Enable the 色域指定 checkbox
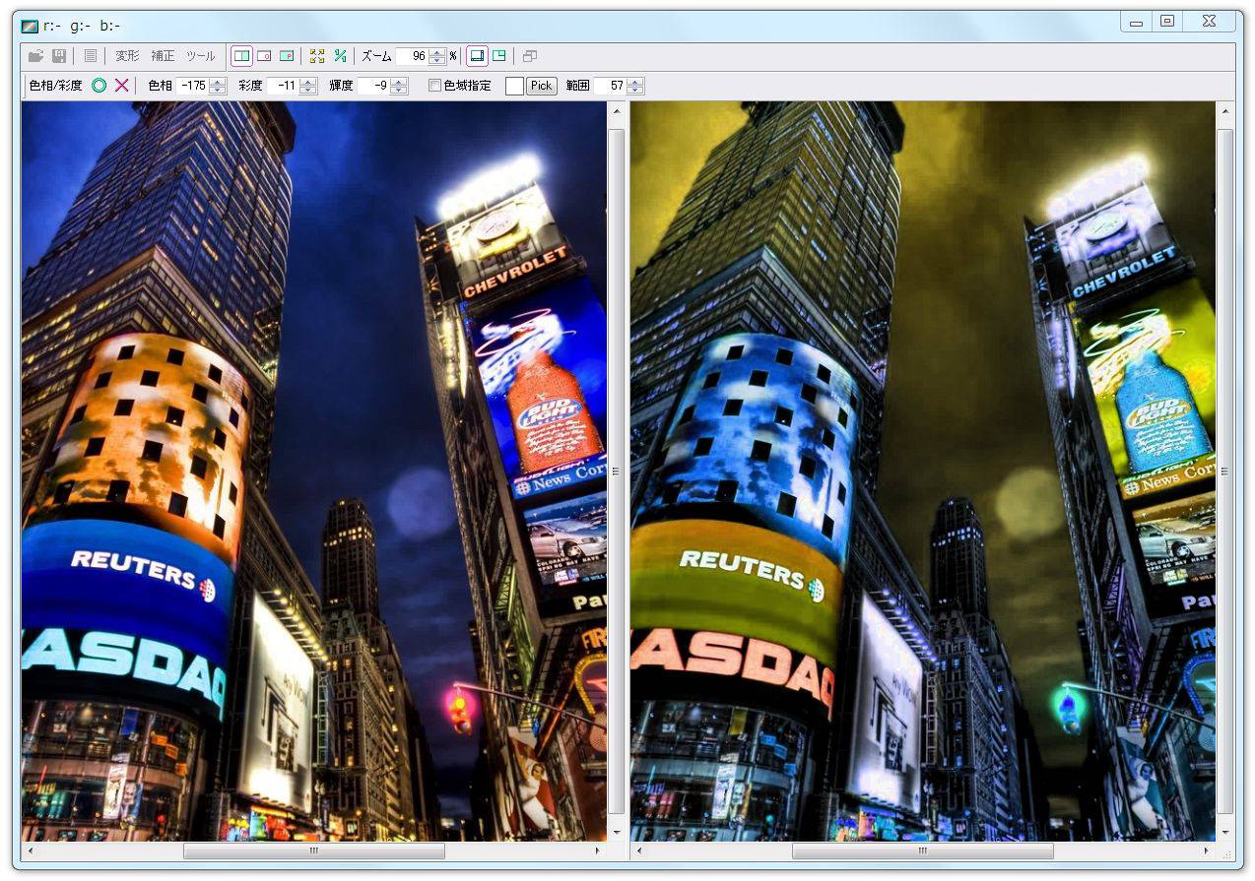 coord(434,86)
